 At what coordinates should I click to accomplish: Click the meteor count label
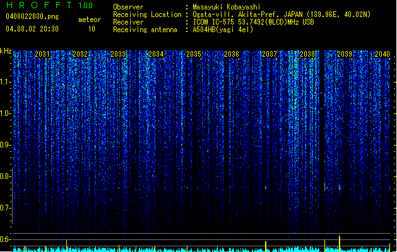90,20
